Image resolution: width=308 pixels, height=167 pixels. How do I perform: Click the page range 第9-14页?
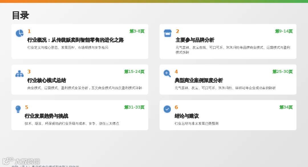(284, 31)
